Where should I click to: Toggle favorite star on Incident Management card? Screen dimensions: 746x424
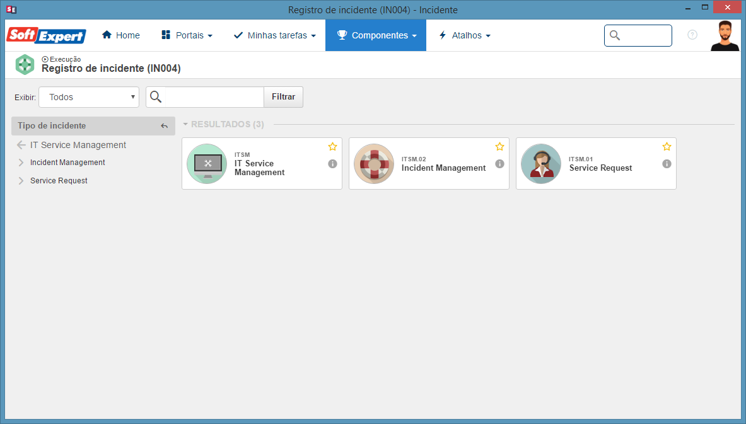click(x=499, y=146)
